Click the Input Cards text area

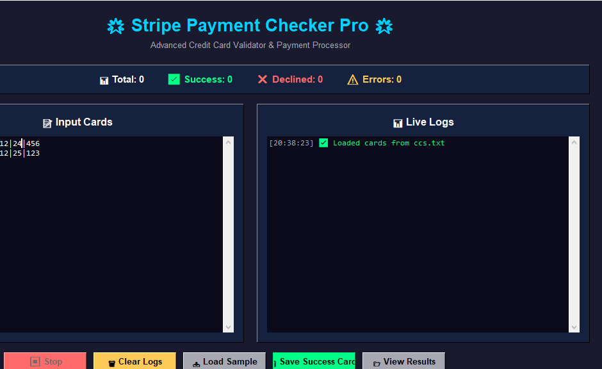pos(111,234)
